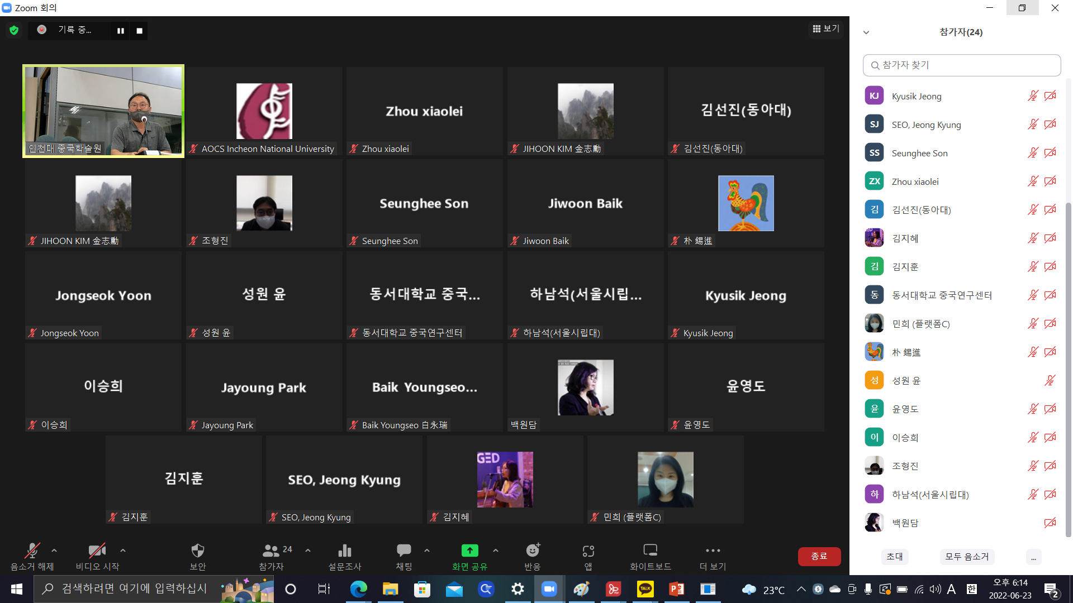1073x603 pixels.
Task: Click ZX avatar of Zhou xiaolei
Action: click(874, 181)
